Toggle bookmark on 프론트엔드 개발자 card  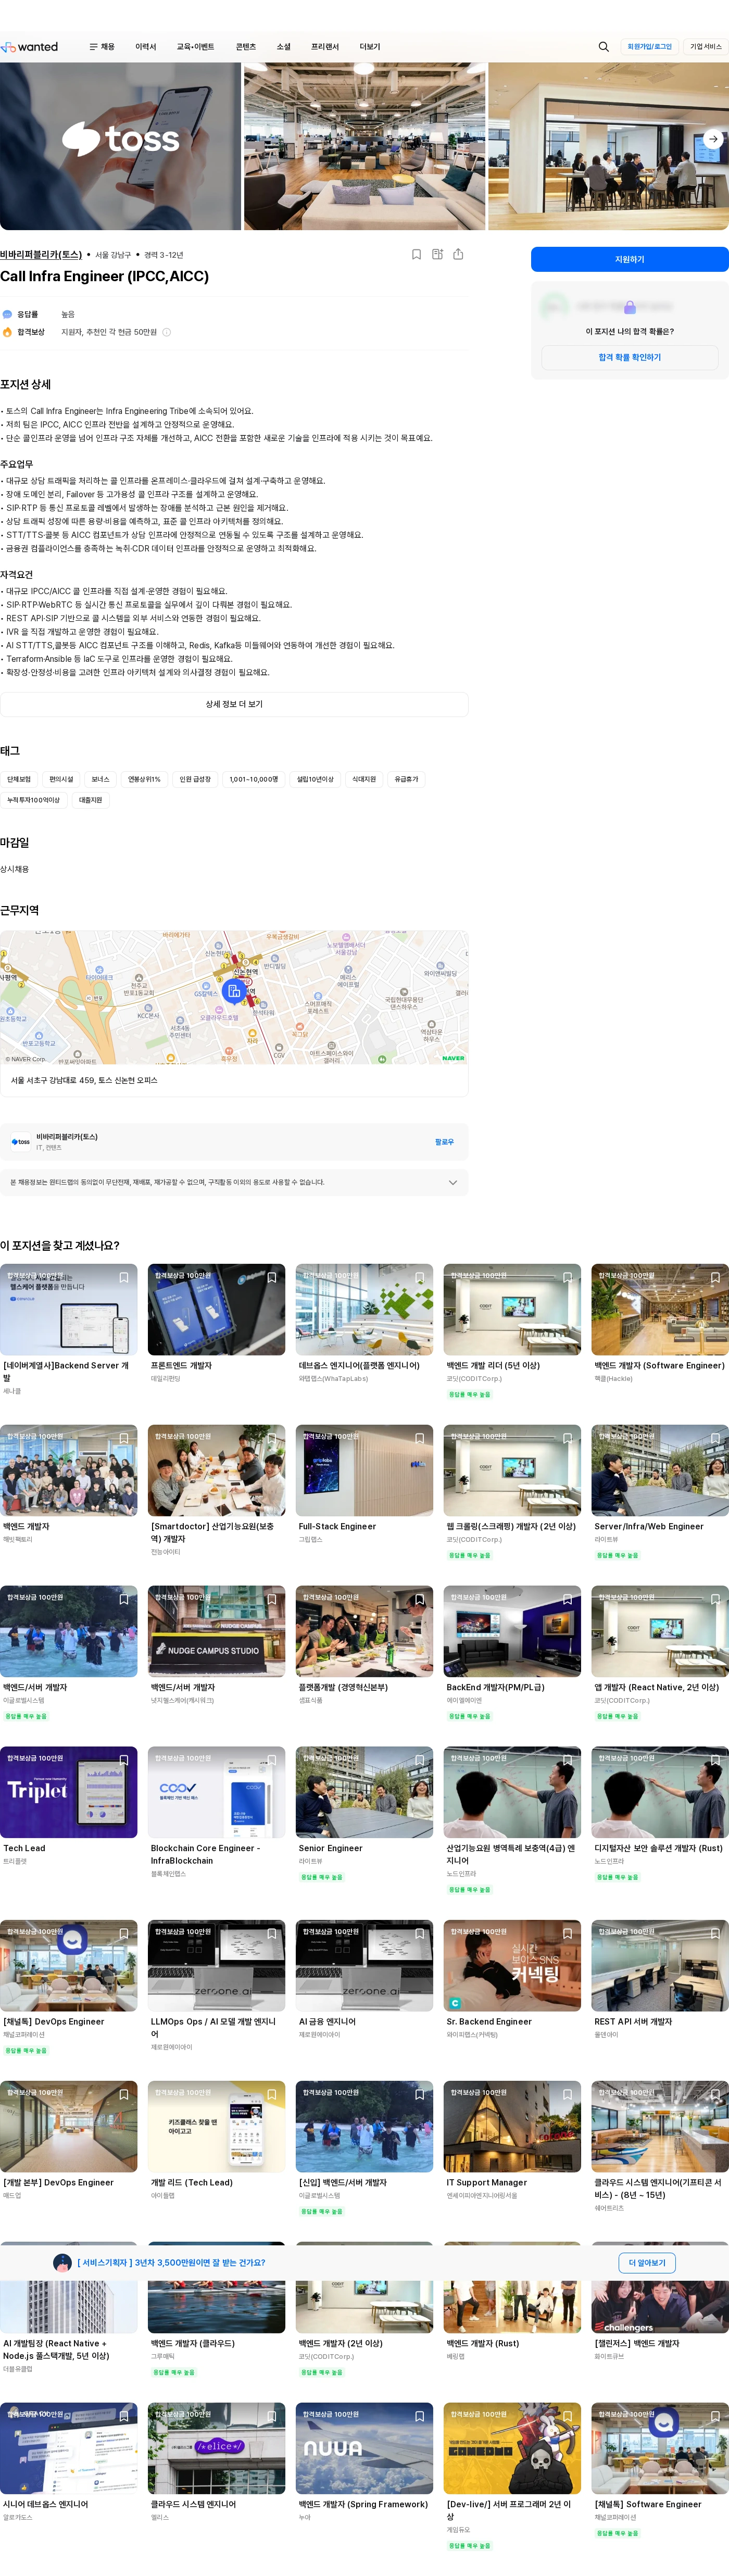click(x=272, y=1278)
